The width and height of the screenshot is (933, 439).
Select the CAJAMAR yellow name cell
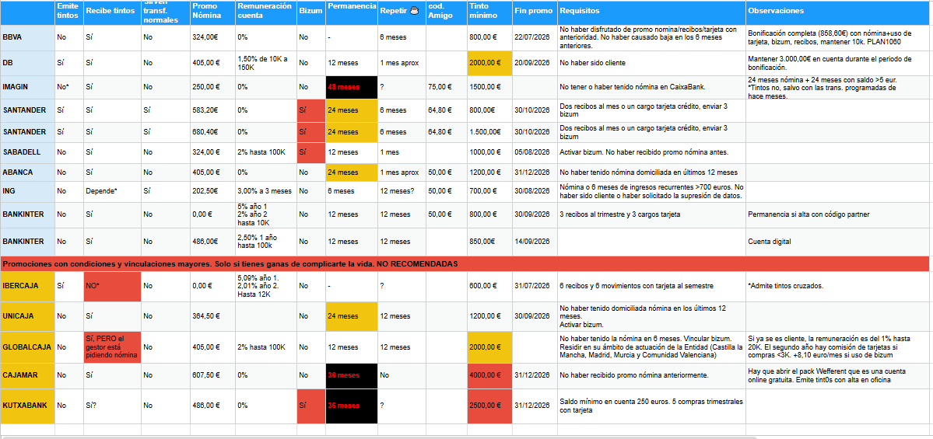click(x=27, y=375)
